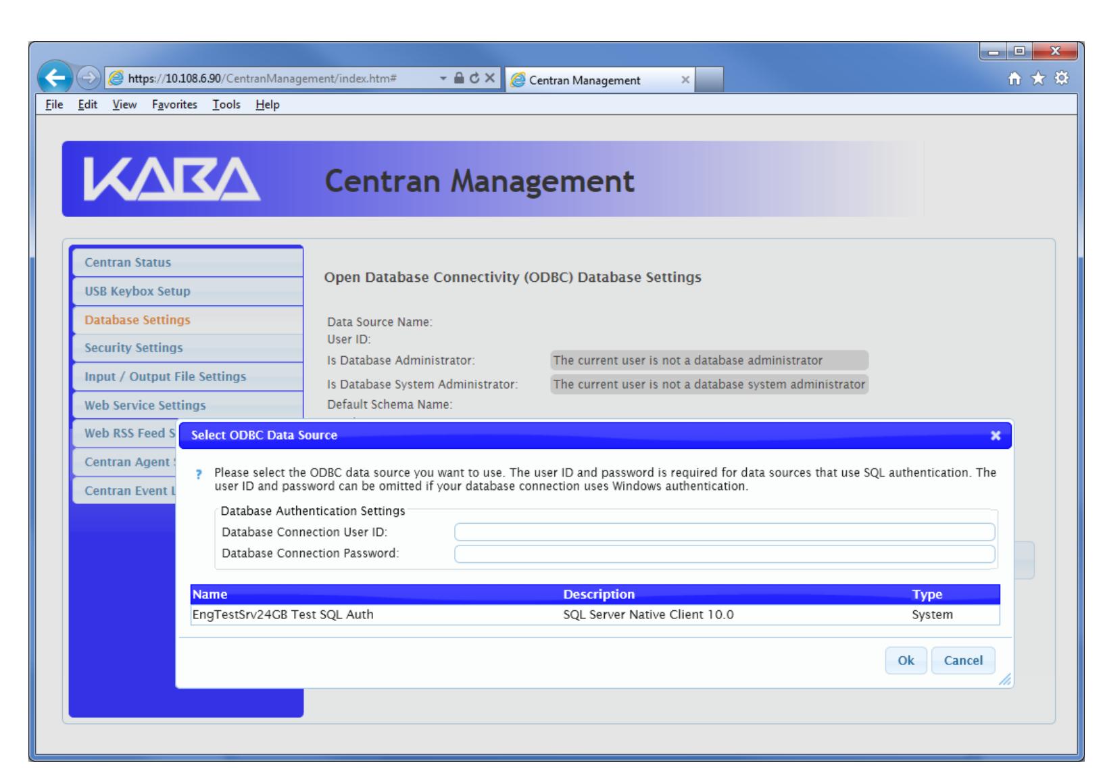Cancel the ODBC data source dialog
The image size is (1103, 782).
963,660
